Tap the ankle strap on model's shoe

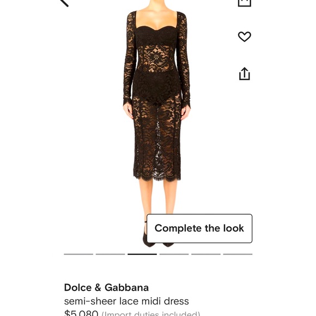click(145, 222)
